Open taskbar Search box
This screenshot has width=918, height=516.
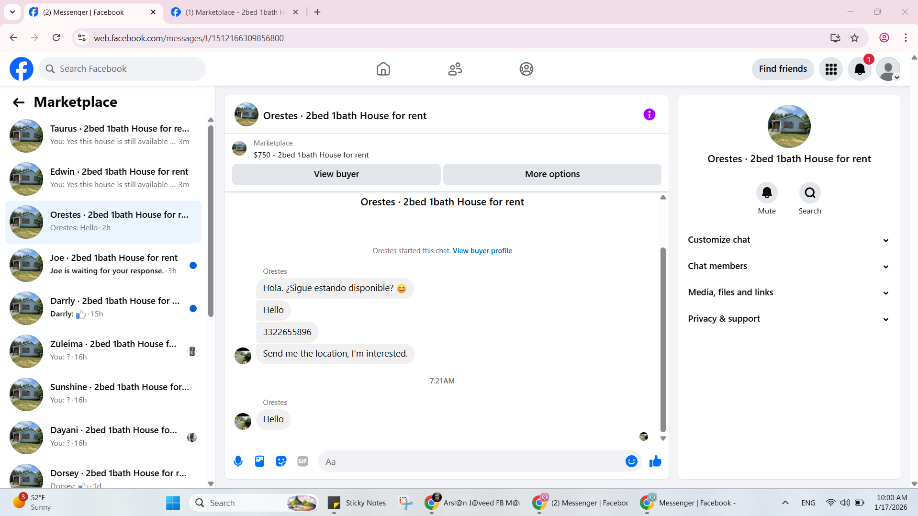click(255, 503)
